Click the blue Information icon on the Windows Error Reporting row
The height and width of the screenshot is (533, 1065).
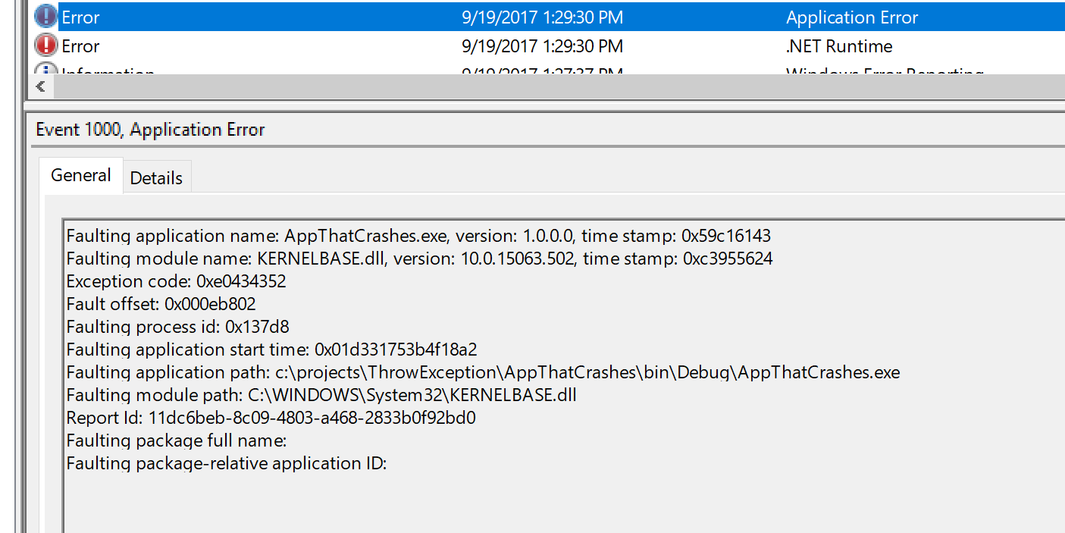[45, 72]
